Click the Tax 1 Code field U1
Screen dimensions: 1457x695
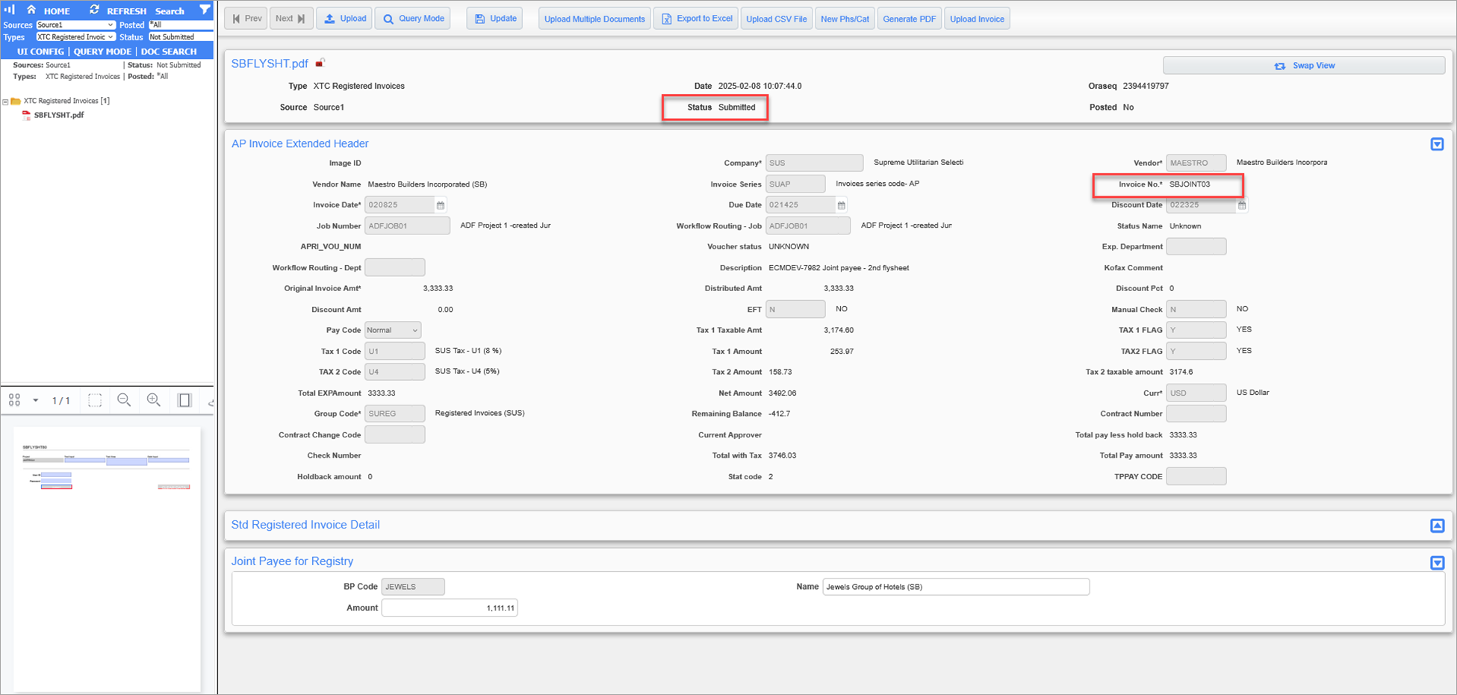pos(394,351)
